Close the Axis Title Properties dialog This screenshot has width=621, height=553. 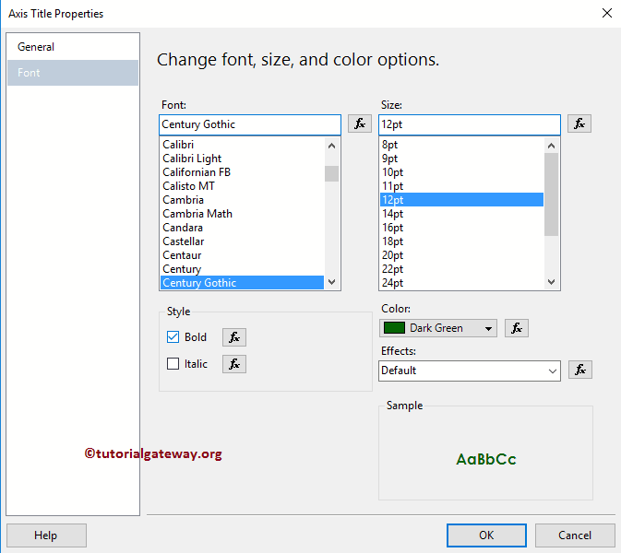(x=607, y=13)
